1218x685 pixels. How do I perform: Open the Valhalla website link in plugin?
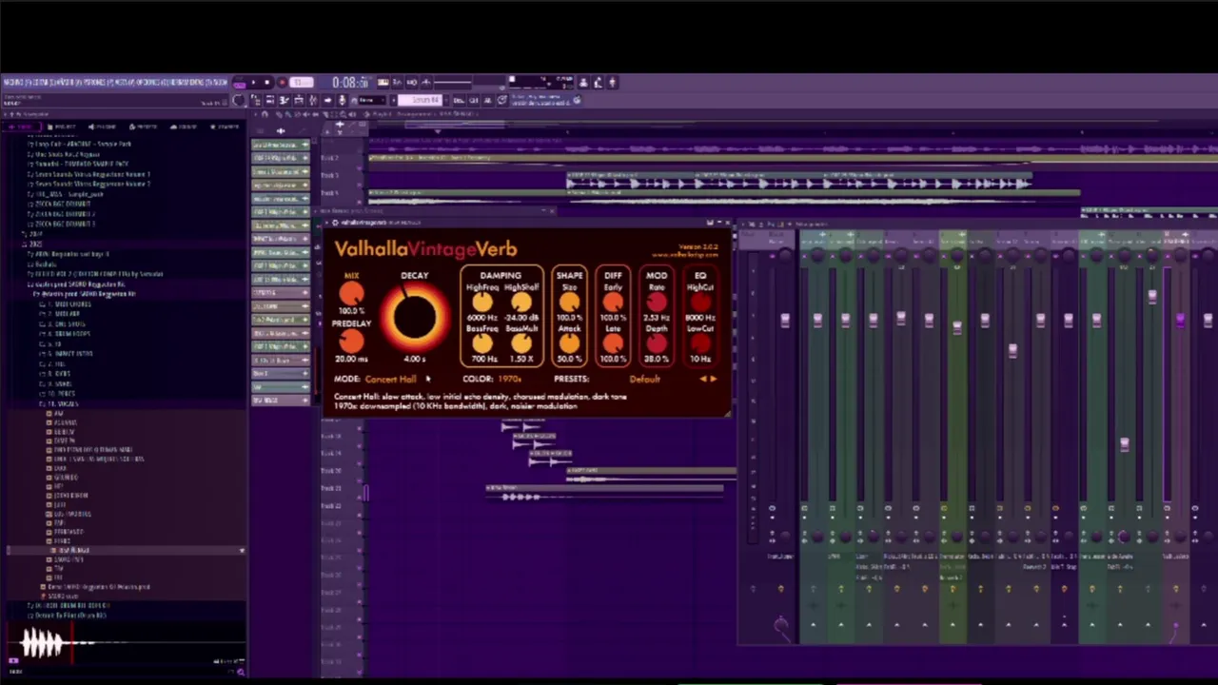(x=685, y=255)
